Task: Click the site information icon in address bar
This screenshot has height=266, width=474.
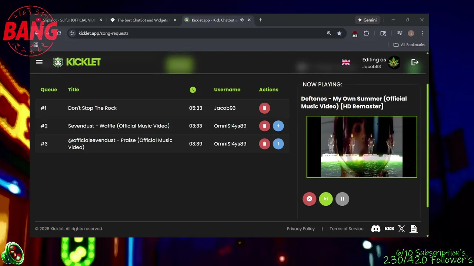Action: (x=73, y=33)
